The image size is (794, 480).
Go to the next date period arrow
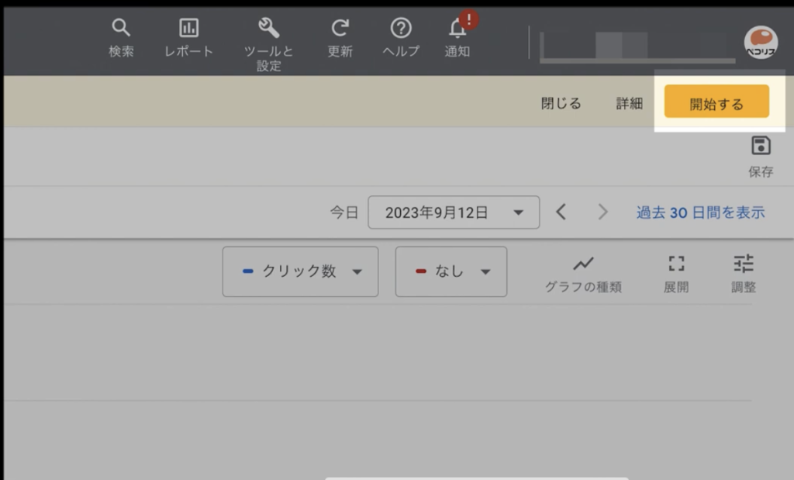coord(602,212)
